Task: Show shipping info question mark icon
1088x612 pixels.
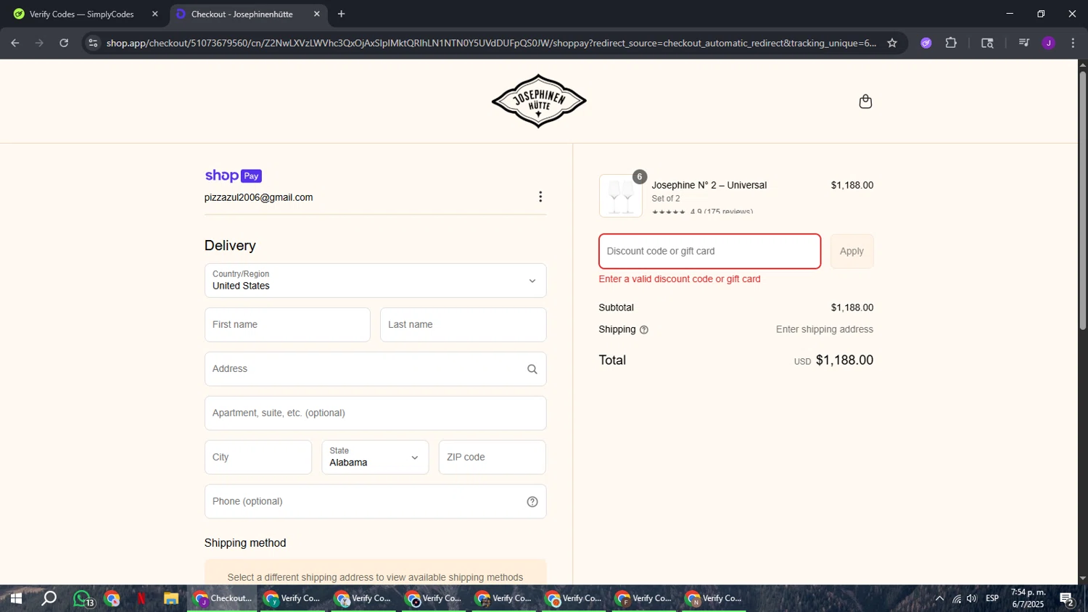Action: [644, 330]
